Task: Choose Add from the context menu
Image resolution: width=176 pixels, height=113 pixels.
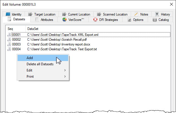Action: point(43,58)
